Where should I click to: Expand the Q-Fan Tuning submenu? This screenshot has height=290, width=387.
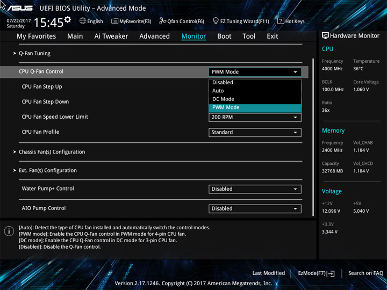click(x=34, y=53)
